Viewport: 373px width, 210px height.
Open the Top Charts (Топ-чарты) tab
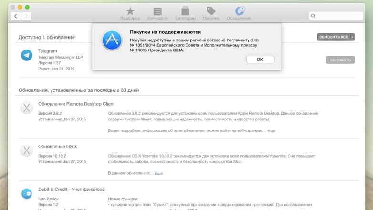(157, 13)
